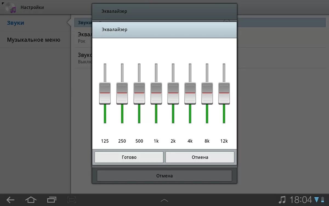Screen dimensions: 329x206
Task: Adjust the 2k equalizer slider
Action: pos(173,93)
